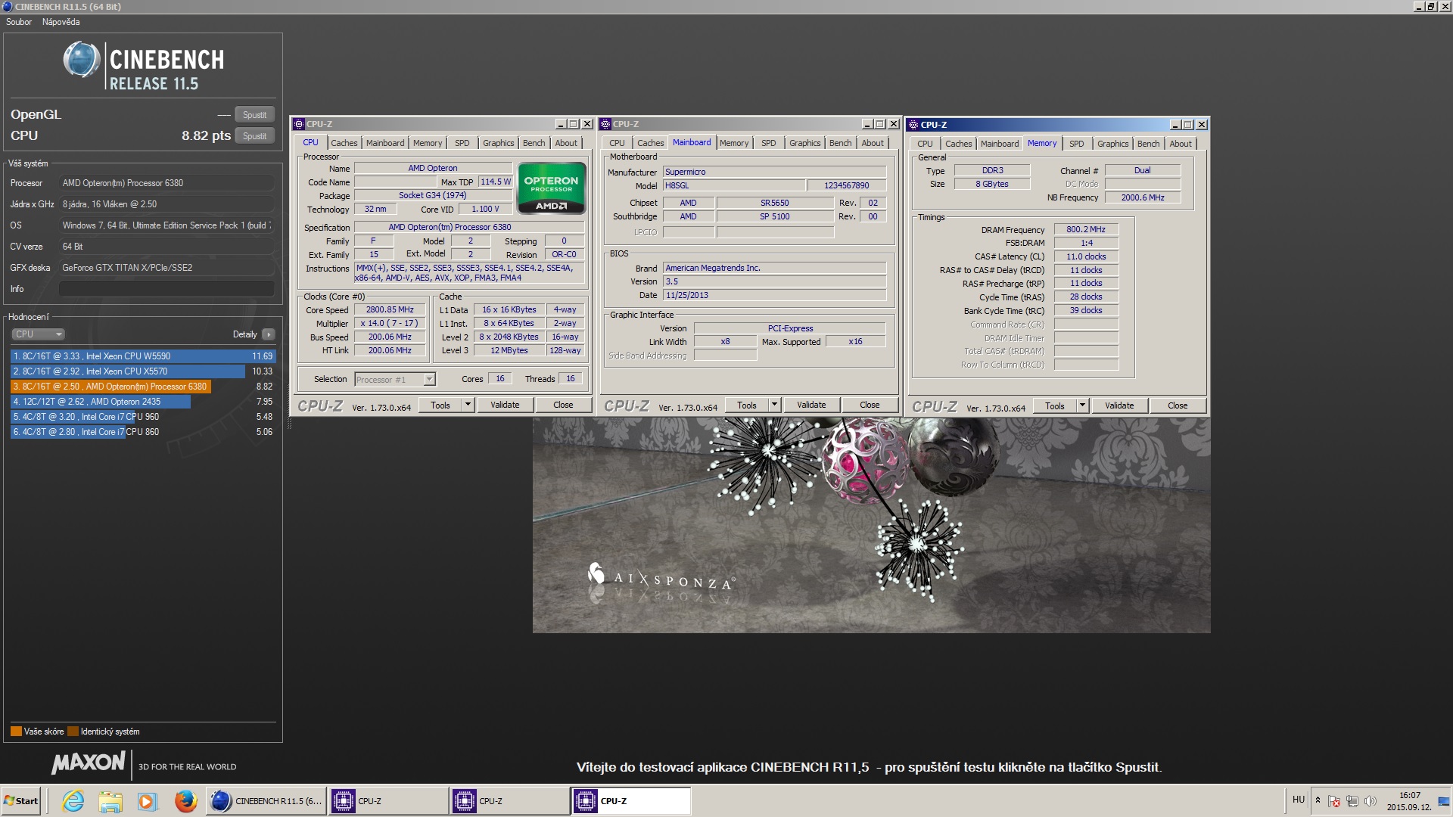Viewport: 1453px width, 817px height.
Task: Open the tray clock showing 16:07
Action: [x=1409, y=801]
